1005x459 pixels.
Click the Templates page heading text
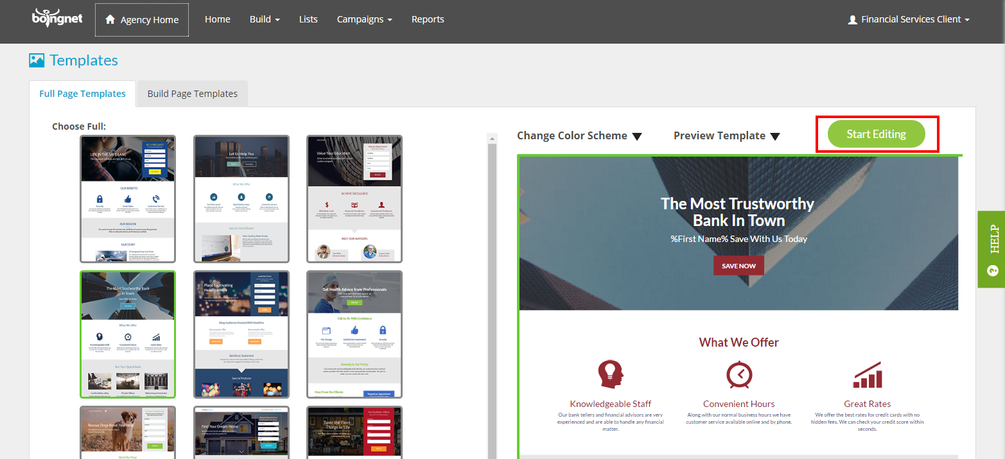84,60
